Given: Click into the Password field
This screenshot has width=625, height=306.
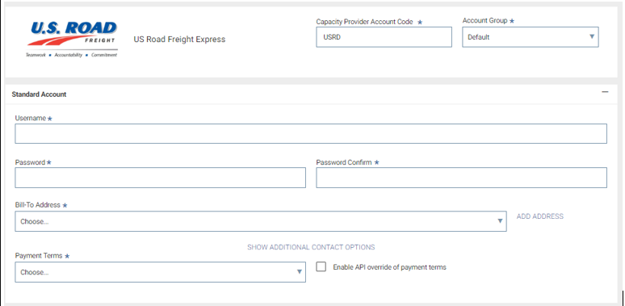Looking at the screenshot, I should 160,178.
